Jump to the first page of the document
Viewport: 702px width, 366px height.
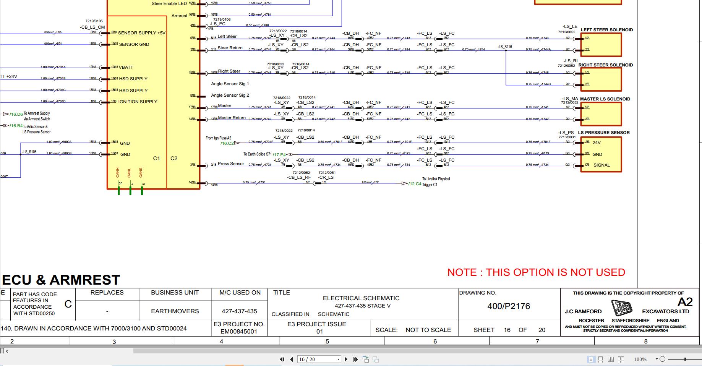point(282,359)
